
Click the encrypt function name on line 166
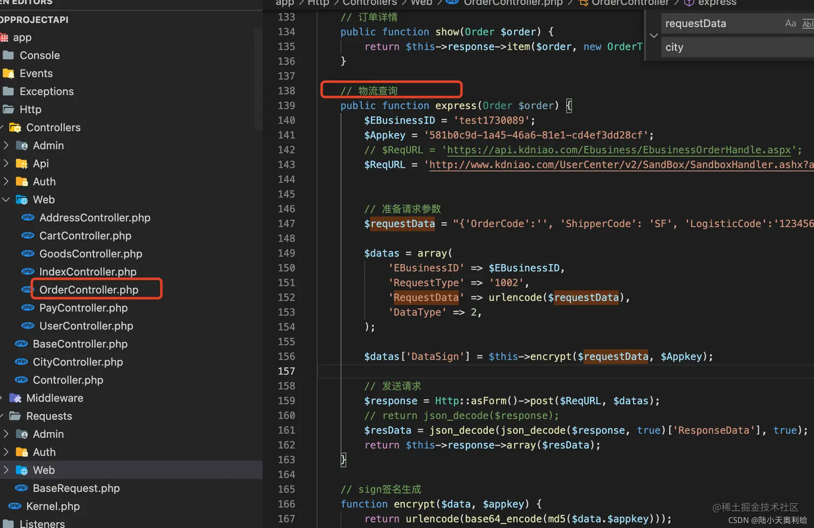pos(415,504)
